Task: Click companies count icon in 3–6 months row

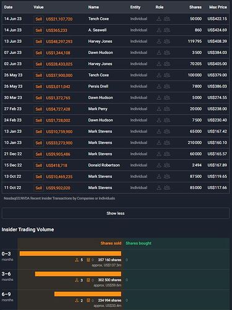Action: pos(88,280)
